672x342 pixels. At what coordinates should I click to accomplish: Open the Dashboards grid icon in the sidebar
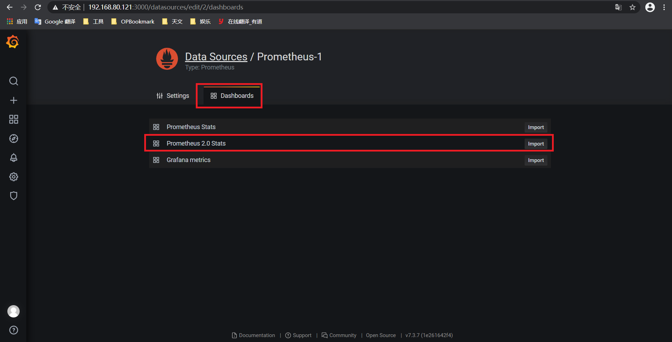click(13, 119)
